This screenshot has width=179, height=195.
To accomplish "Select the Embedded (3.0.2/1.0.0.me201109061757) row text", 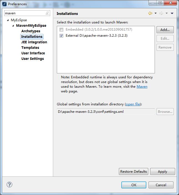I will pyautogui.click(x=99, y=30).
